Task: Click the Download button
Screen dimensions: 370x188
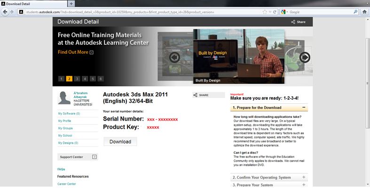Action: pyautogui.click(x=120, y=142)
